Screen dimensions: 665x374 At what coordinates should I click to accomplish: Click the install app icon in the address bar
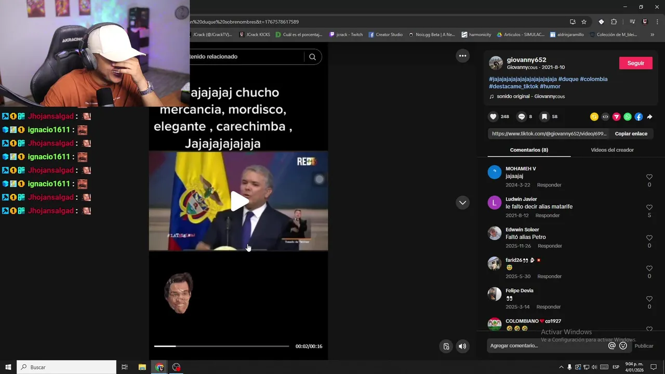(x=573, y=22)
